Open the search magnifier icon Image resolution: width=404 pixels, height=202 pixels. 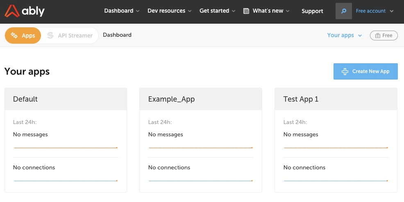point(344,11)
